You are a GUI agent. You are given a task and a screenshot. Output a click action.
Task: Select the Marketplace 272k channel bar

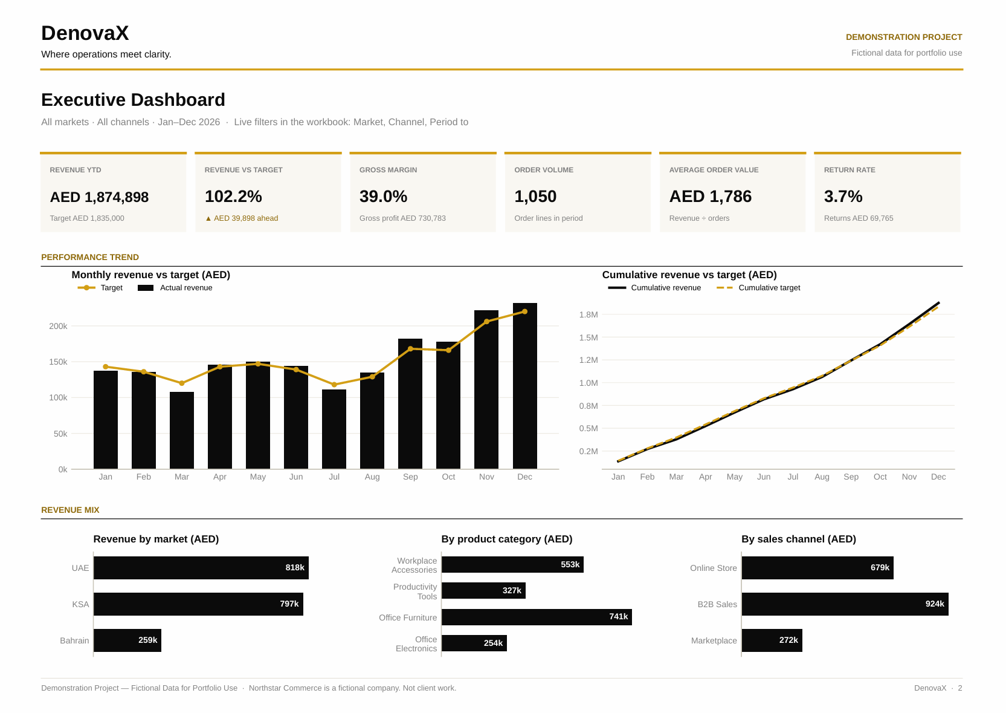tap(772, 640)
